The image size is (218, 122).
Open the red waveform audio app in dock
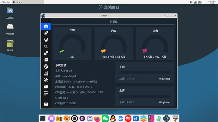click(x=128, y=119)
